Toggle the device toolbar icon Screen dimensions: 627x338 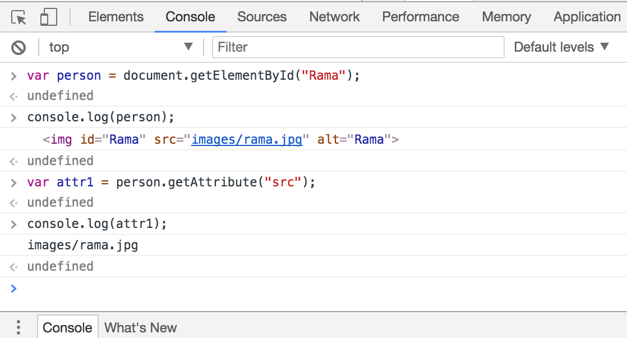[48, 17]
